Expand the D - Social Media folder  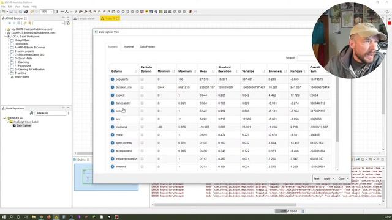(9, 59)
